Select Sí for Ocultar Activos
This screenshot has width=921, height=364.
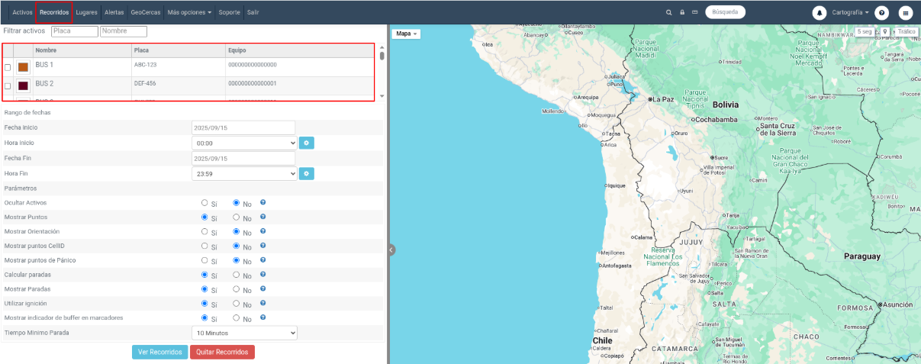pos(204,203)
